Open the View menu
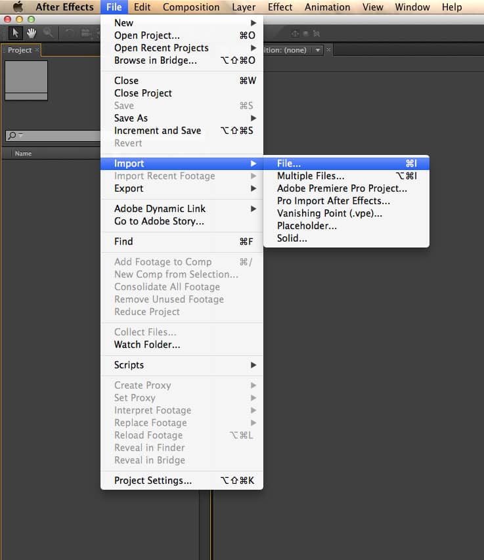Screen dimensions: 484x560 [x=372, y=7]
